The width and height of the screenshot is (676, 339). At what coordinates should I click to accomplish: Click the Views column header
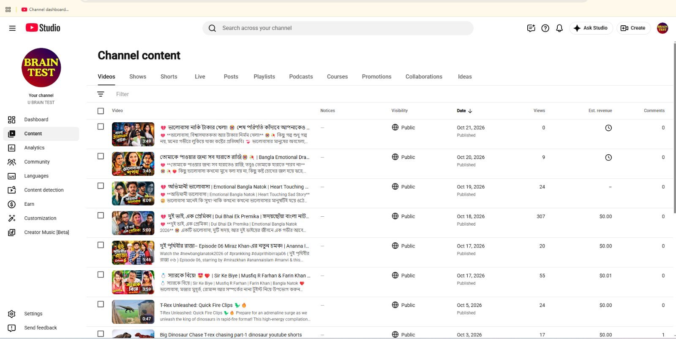coord(539,111)
